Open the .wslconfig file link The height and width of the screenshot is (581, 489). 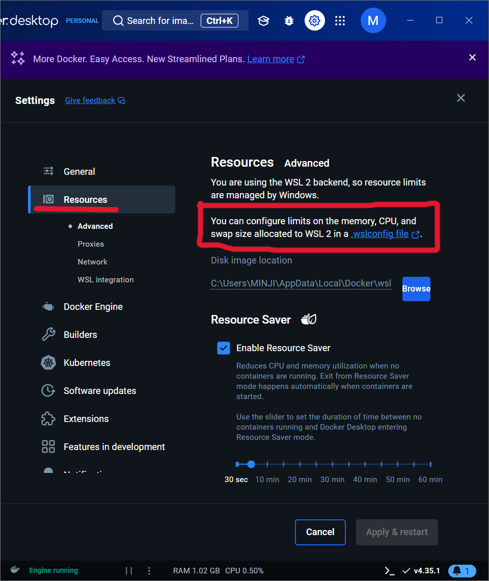[x=379, y=234]
